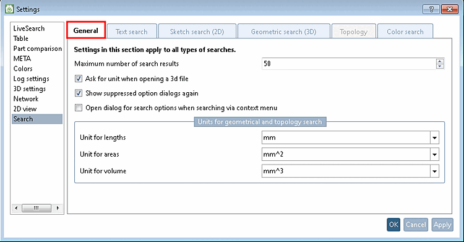This screenshot has width=464, height=242.
Task: Confirm settings with the OK button
Action: [x=393, y=225]
